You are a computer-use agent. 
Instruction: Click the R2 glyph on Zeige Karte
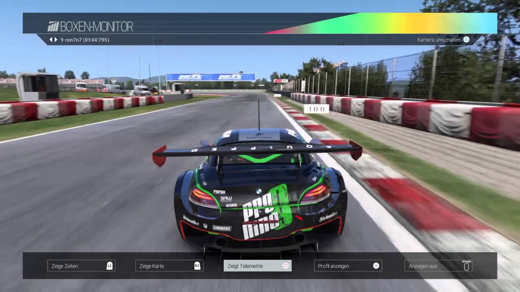click(x=197, y=266)
